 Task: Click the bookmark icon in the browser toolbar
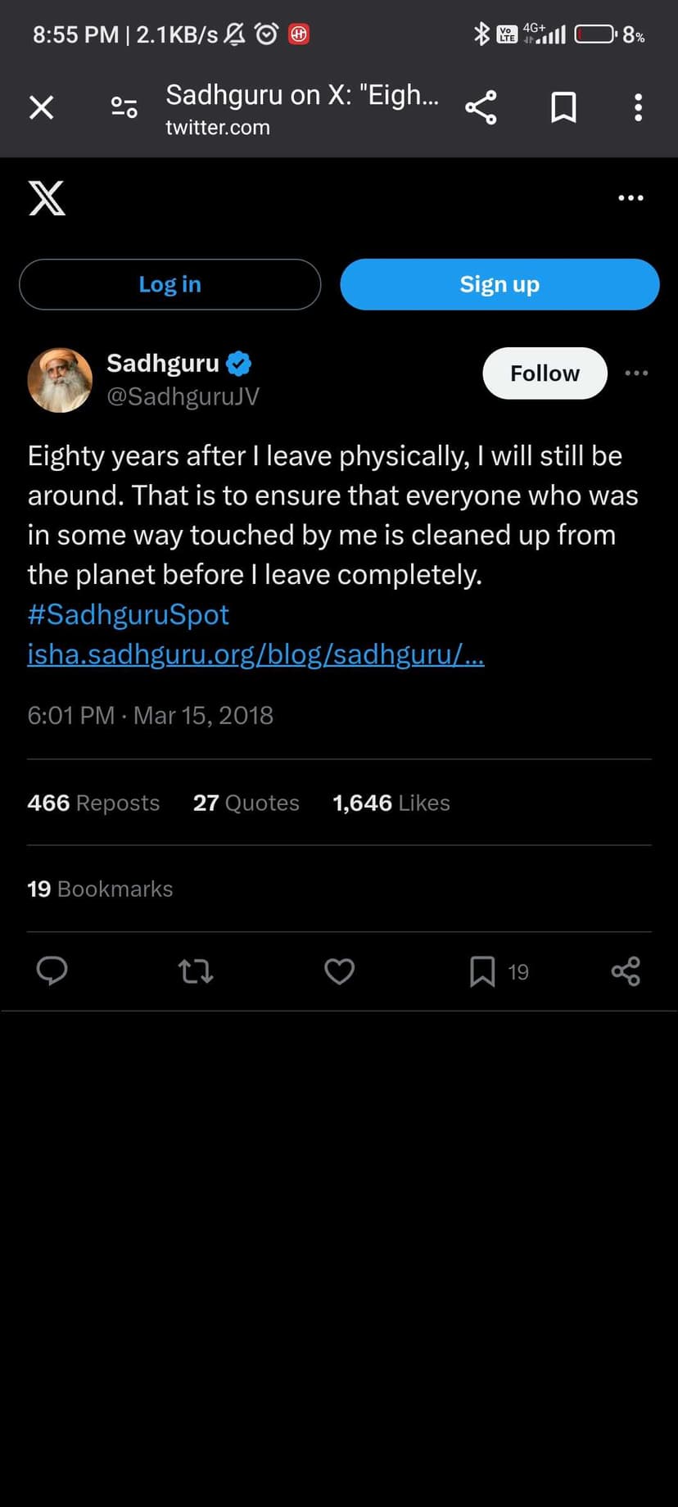click(563, 106)
